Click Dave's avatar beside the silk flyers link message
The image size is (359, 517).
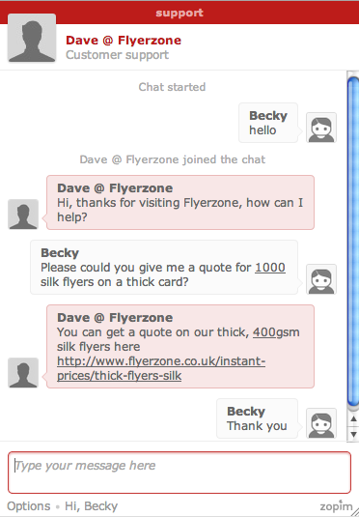click(x=23, y=373)
